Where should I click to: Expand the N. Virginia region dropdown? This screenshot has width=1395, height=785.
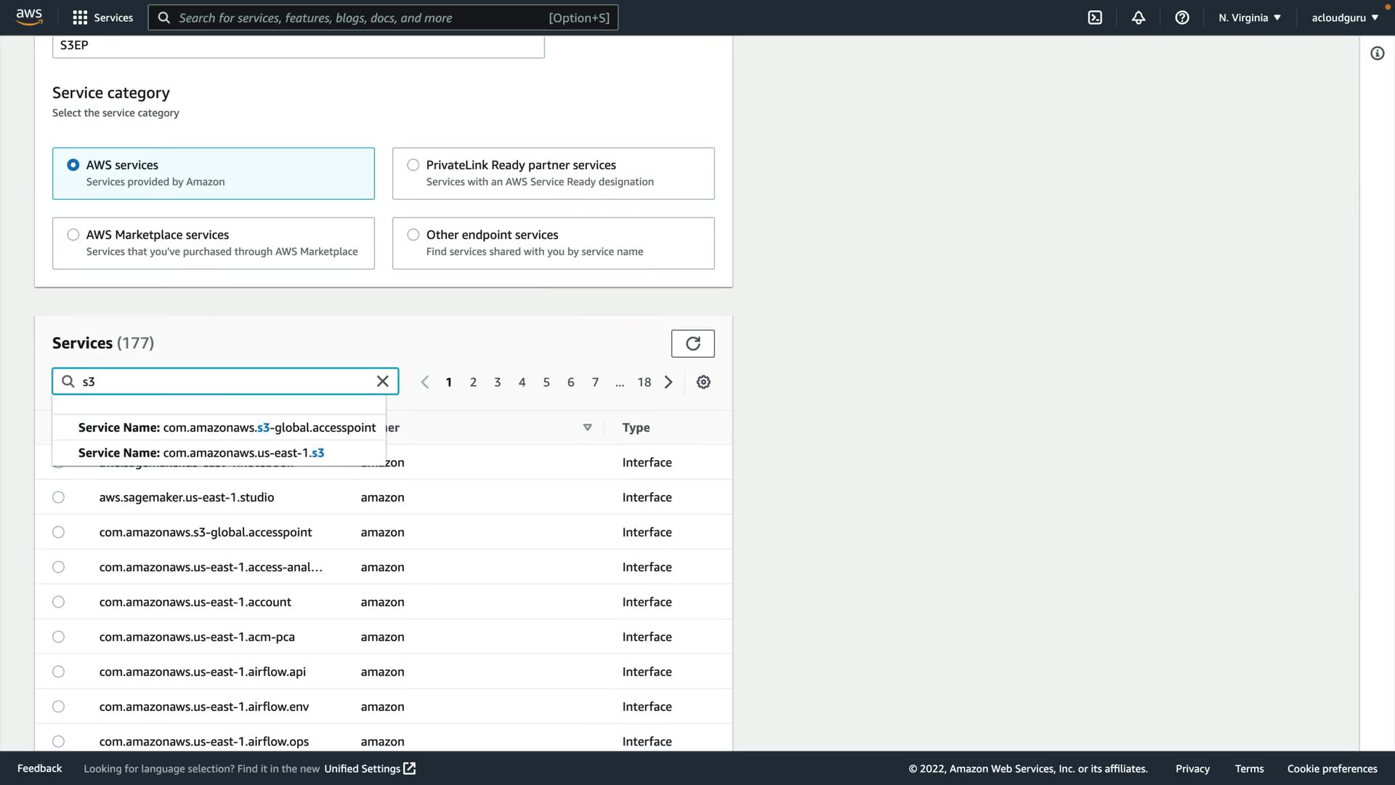(x=1250, y=17)
